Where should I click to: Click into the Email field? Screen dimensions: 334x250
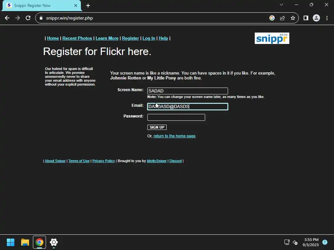point(188,106)
